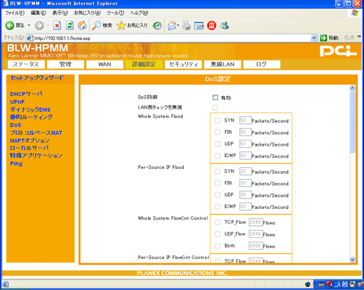
Task: Switch to the 管理 tab
Action: [x=66, y=64]
